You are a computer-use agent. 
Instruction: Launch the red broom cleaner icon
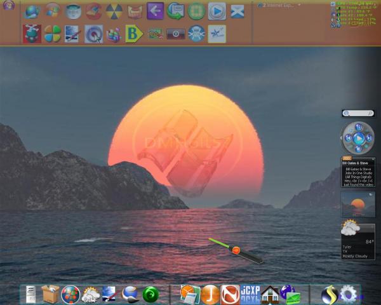coord(93,11)
